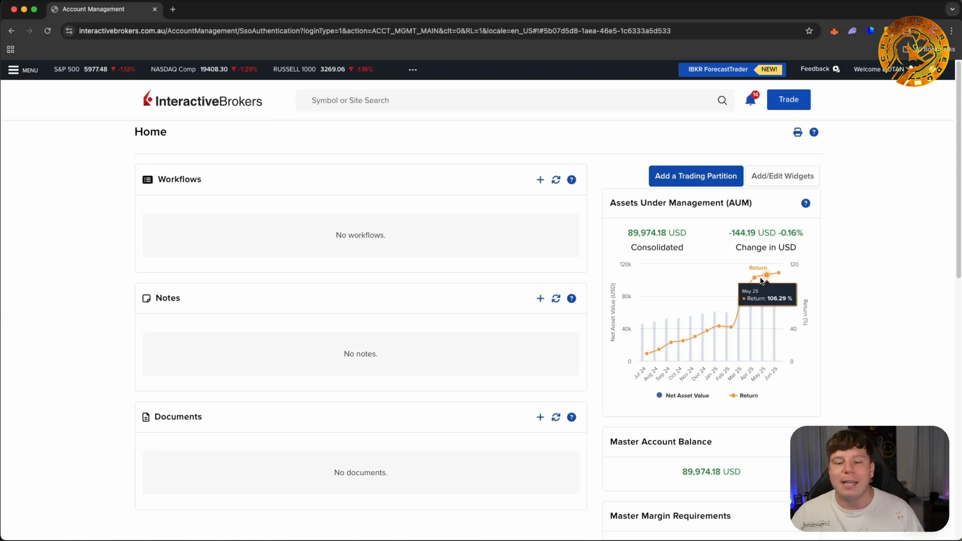The width and height of the screenshot is (962, 541).
Task: Open Notes help icon
Action: tap(571, 299)
